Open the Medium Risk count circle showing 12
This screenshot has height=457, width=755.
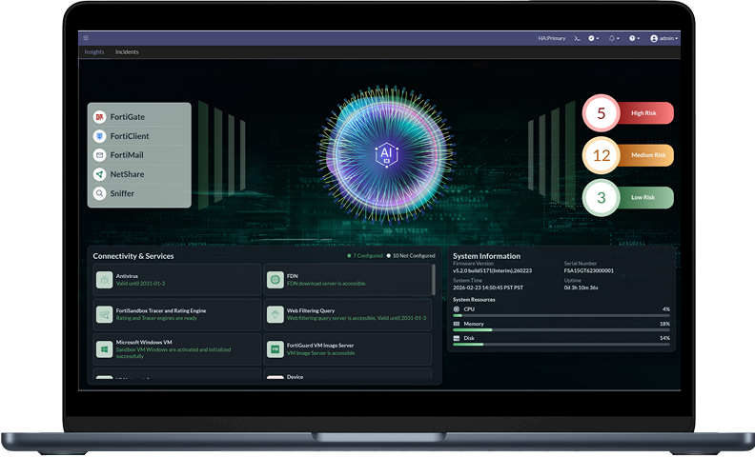(x=601, y=155)
